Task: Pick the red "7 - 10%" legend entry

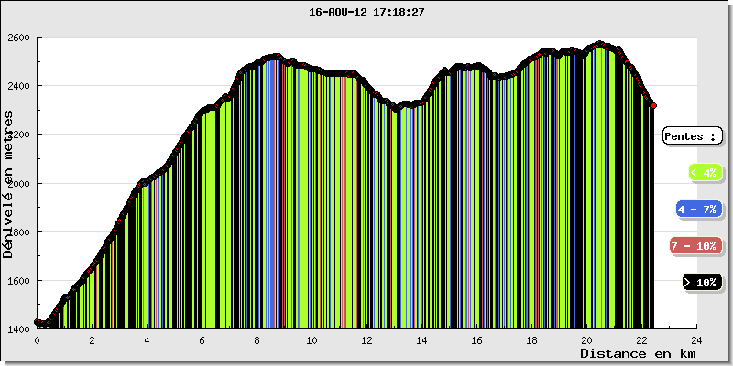Action: pos(693,246)
